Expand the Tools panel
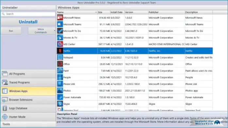Image resolution: width=228 pixels, height=128 pixels. coord(28,124)
